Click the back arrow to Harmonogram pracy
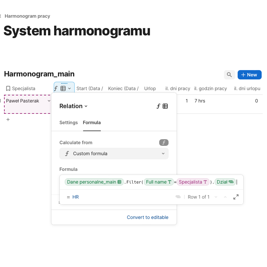Screen dimensions: 267x267 pos(1,16)
